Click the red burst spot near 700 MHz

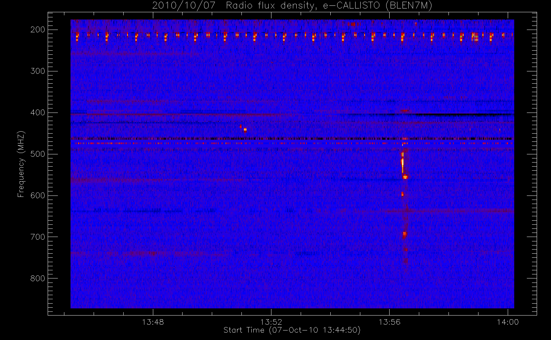(405, 234)
